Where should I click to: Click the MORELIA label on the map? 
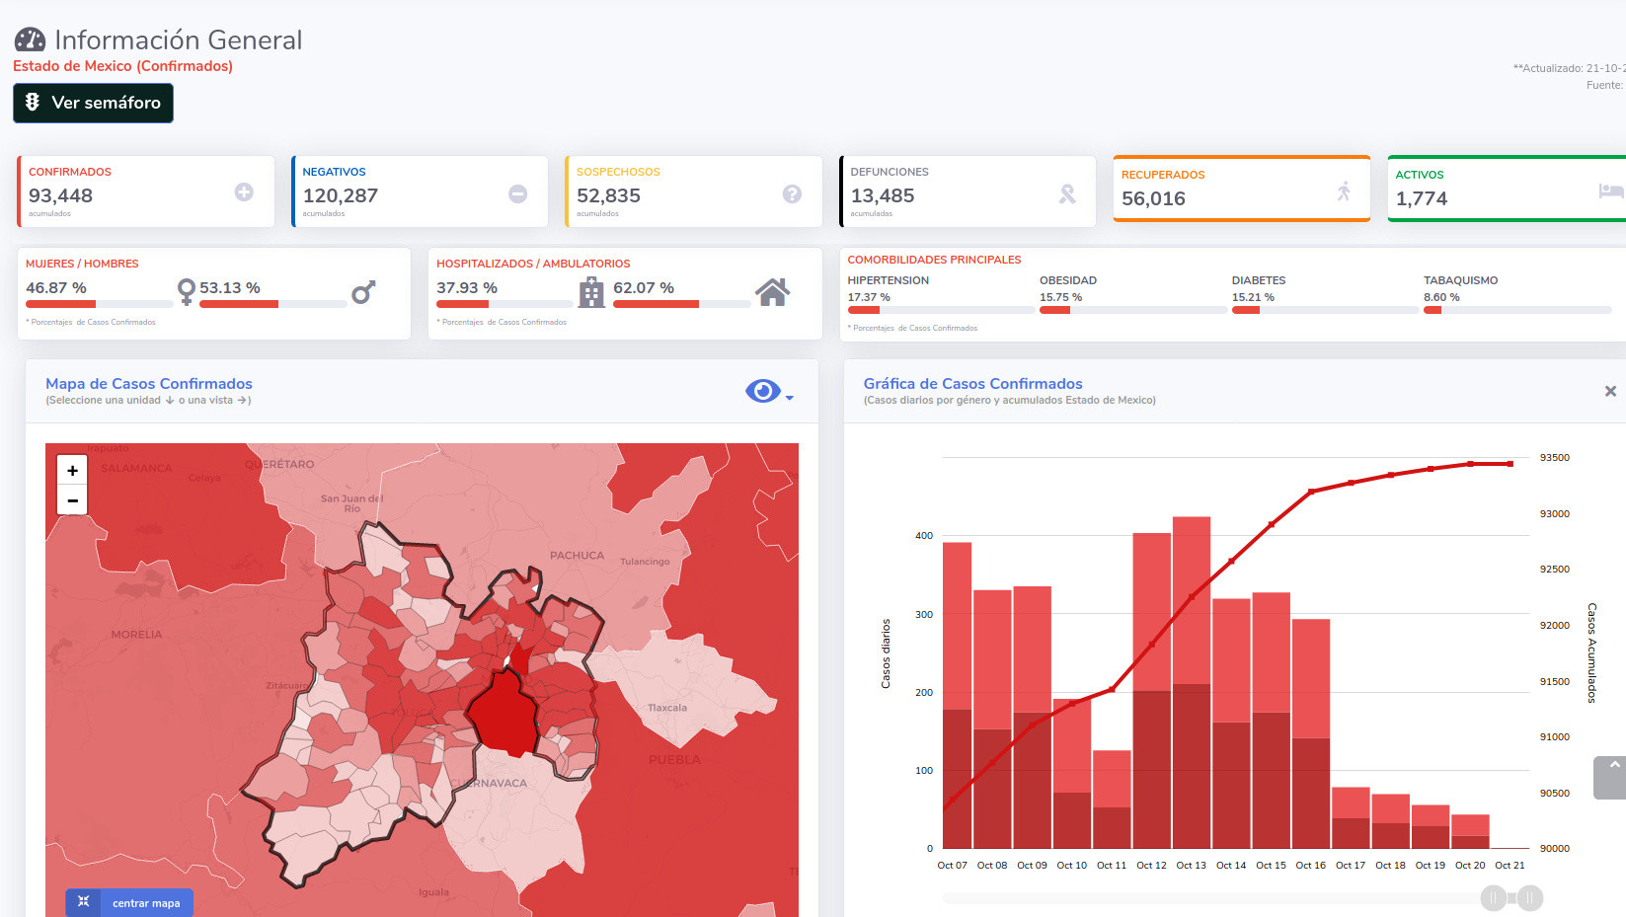pyautogui.click(x=136, y=635)
